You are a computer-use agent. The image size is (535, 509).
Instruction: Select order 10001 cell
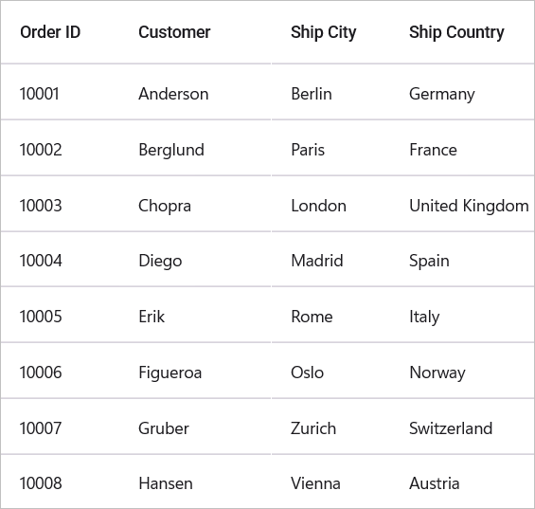pyautogui.click(x=39, y=94)
